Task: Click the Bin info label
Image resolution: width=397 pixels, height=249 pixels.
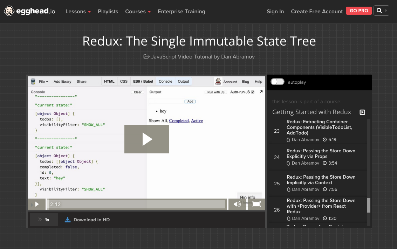Action: (248, 197)
